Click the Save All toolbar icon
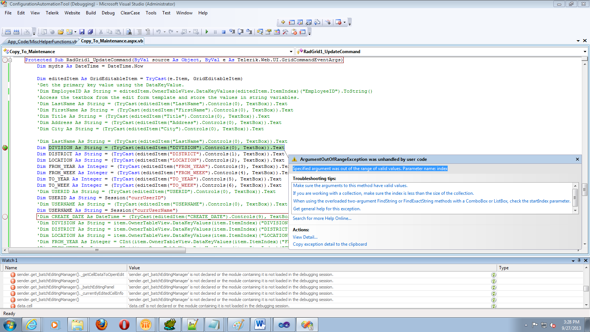Viewport: 590px width, 332px height. [x=90, y=32]
